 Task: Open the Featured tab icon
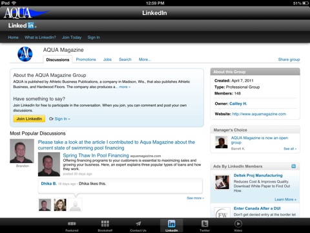click(72, 224)
